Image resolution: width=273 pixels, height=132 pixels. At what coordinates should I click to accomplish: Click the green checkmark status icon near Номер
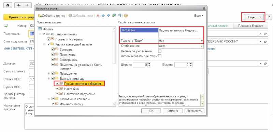(6, 26)
